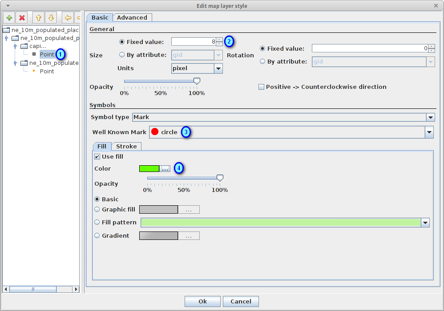Open the window menu arrow in title bar
Screen dimensions: 444x311
[8, 6]
